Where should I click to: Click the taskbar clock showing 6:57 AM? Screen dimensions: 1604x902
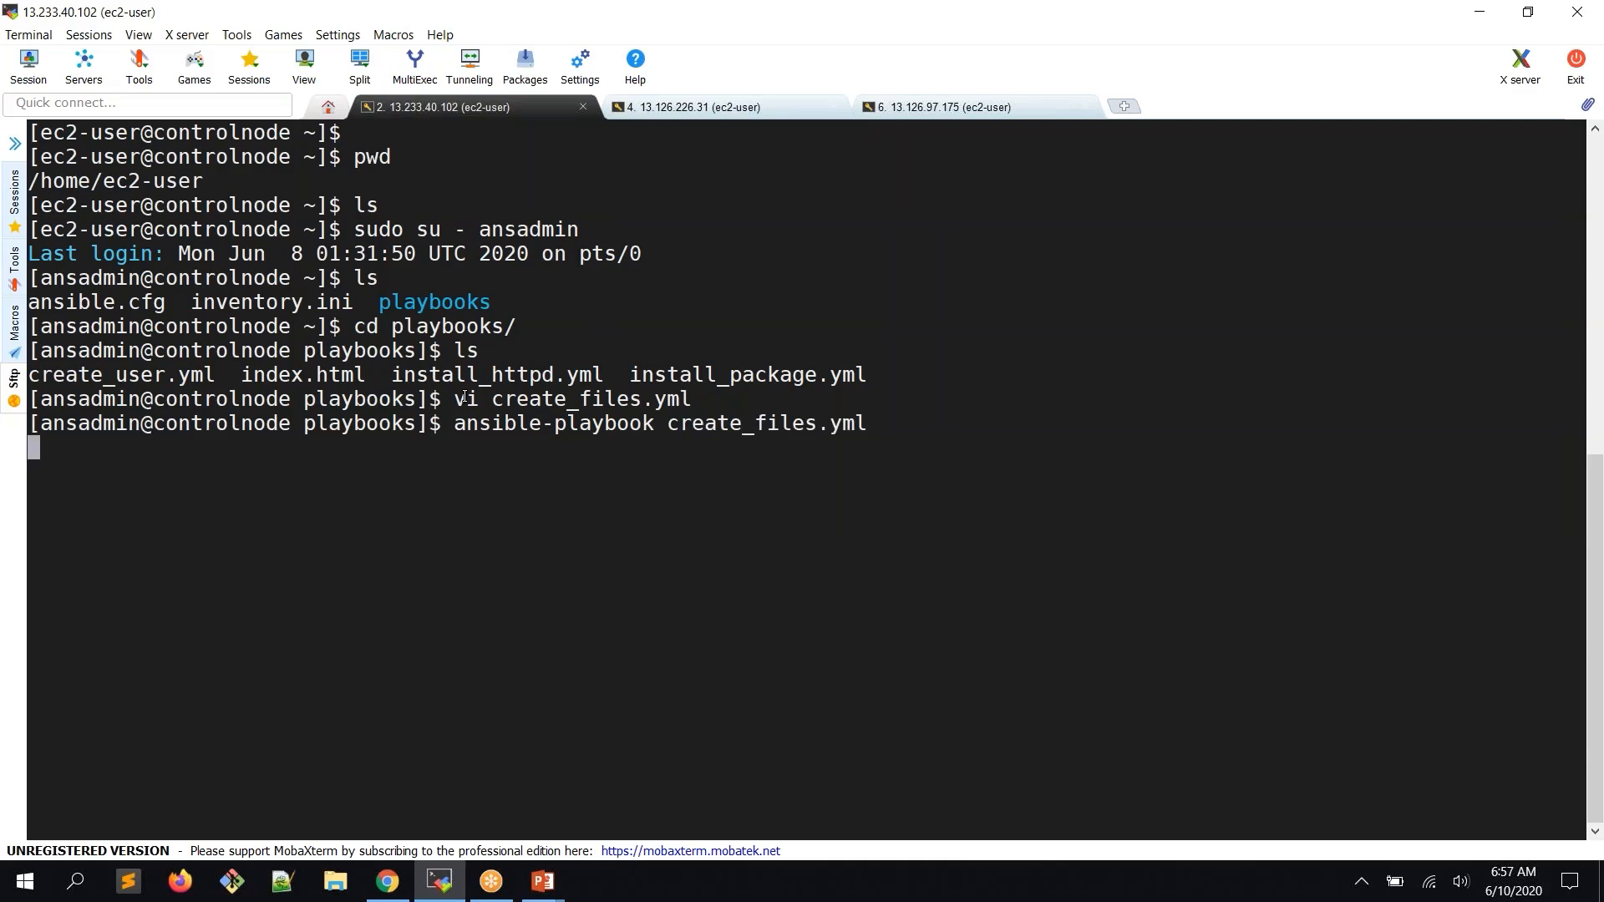1513,881
